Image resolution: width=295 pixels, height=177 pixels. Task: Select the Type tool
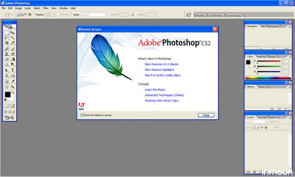point(12,71)
